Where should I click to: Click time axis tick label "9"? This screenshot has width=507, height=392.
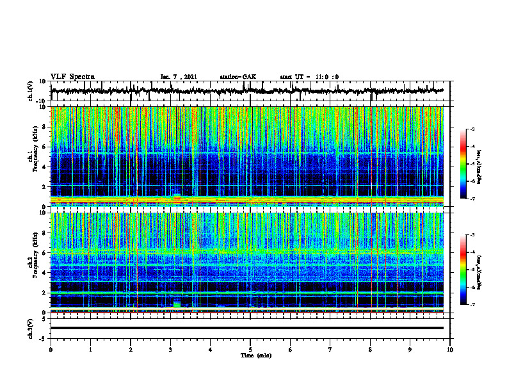tap(410, 350)
